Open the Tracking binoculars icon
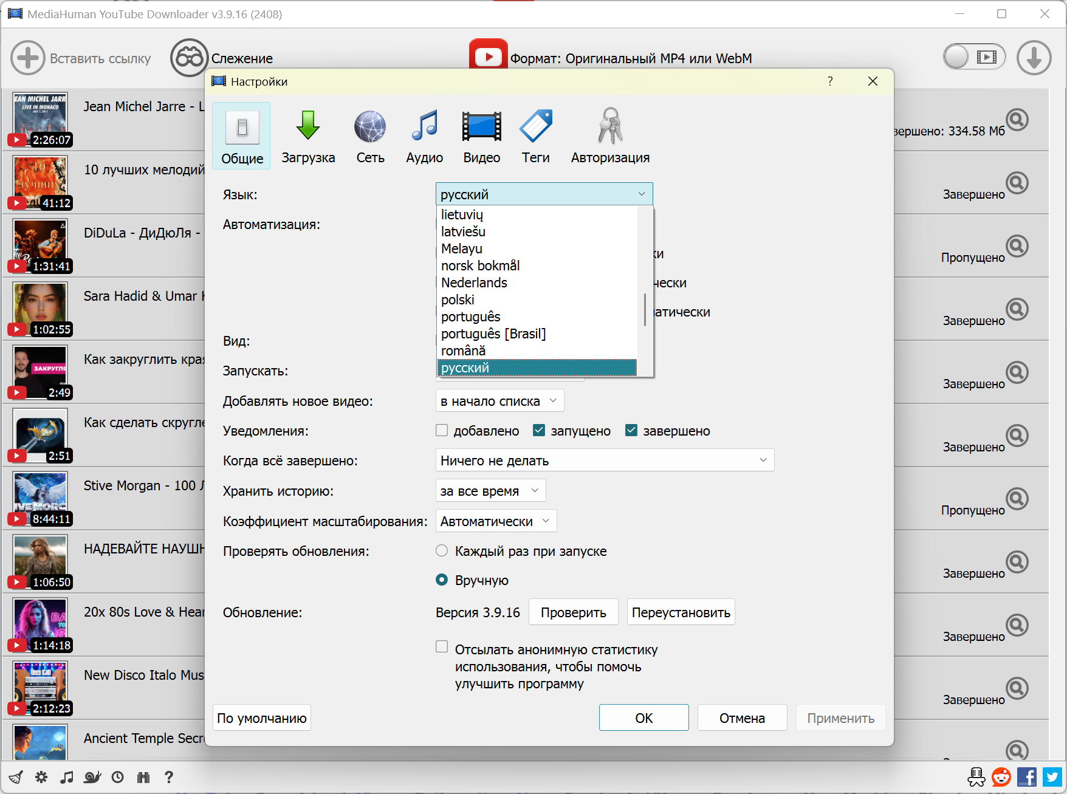 189,58
